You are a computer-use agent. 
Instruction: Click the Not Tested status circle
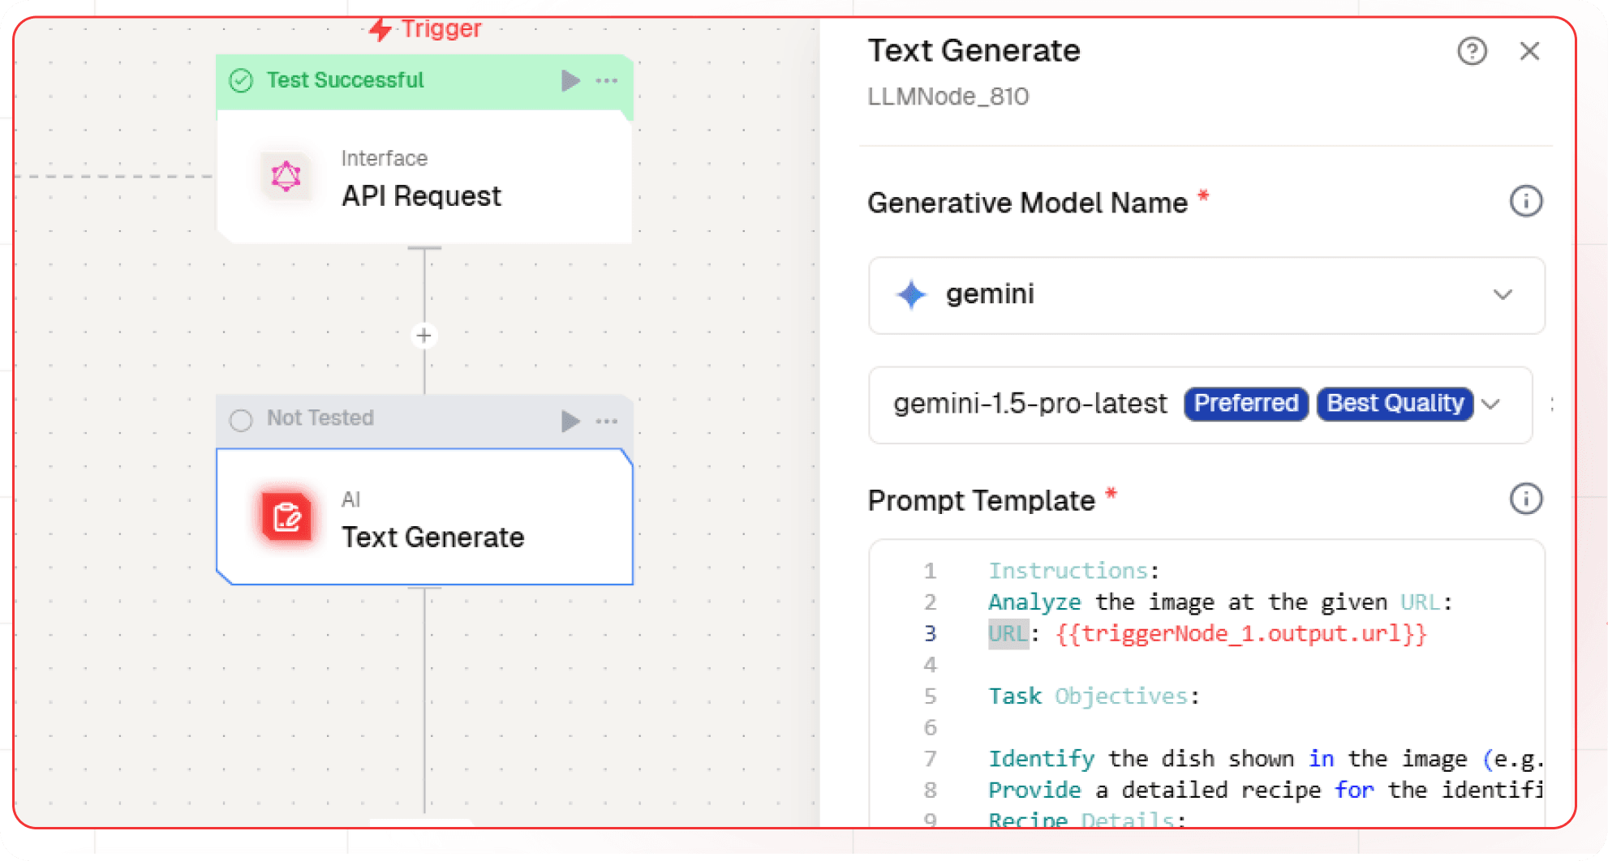point(241,420)
